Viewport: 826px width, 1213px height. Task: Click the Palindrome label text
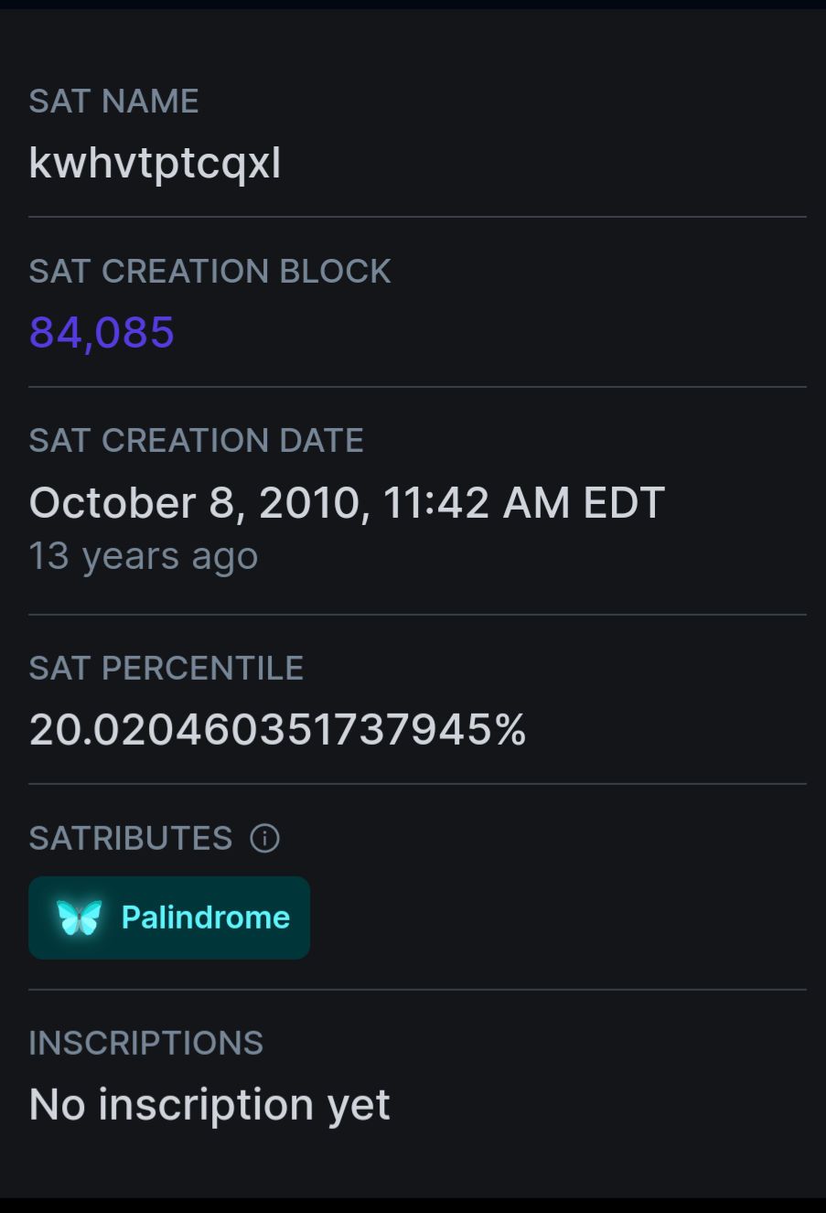(x=206, y=918)
